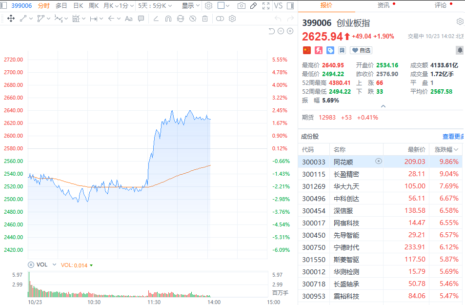Activate the pencil drawing tool icon

click(254, 6)
